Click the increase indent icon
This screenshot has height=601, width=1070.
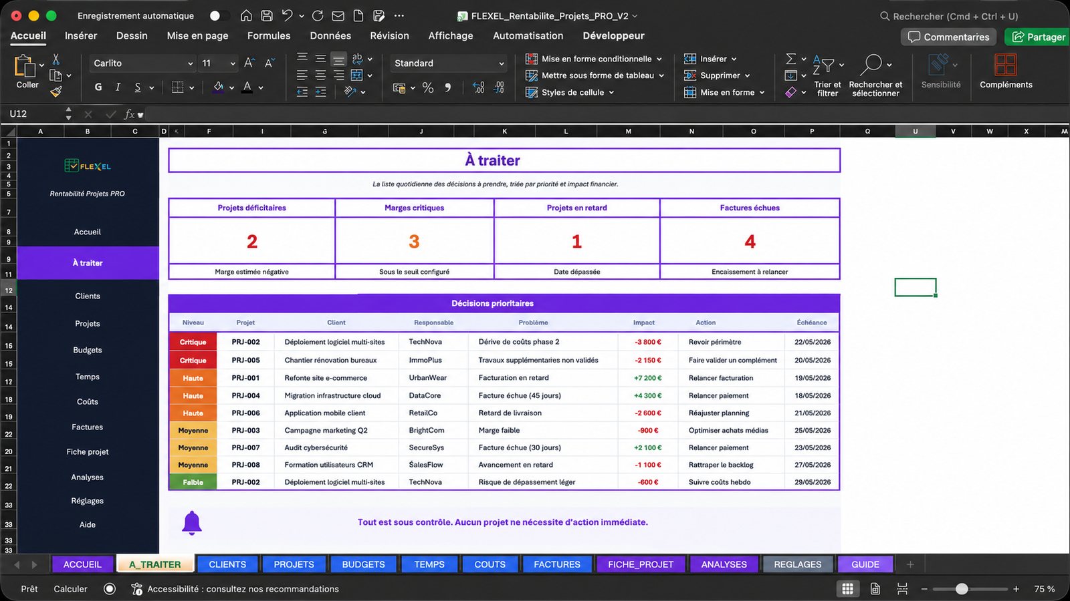pos(321,92)
